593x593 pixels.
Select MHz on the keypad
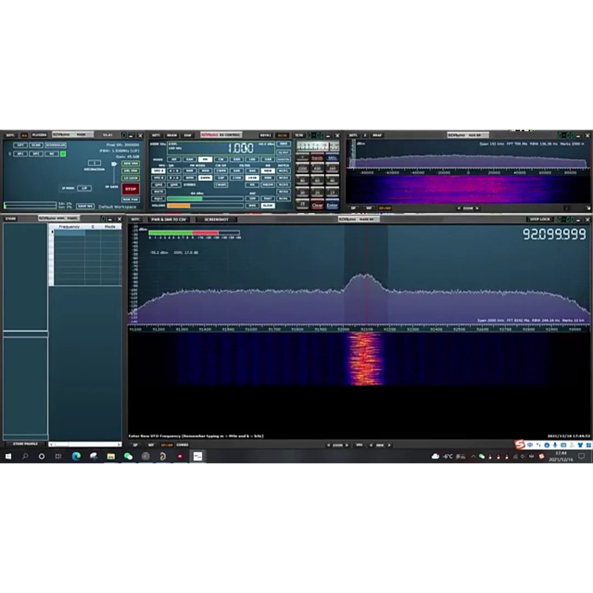point(332,158)
